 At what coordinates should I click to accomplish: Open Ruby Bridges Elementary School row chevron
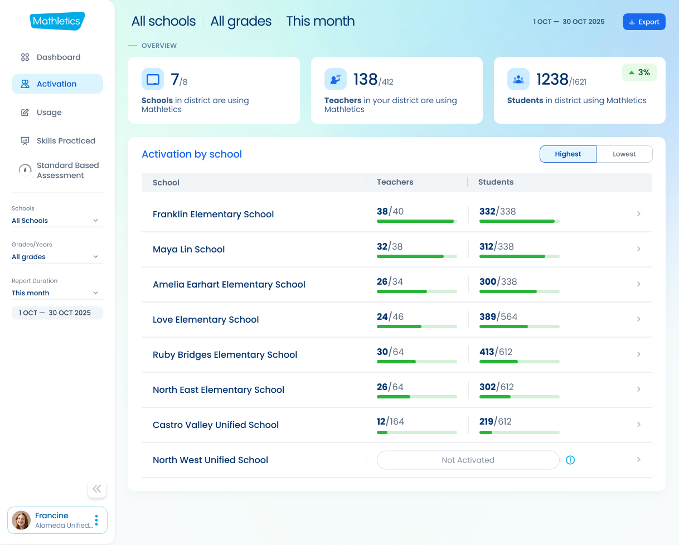pos(639,354)
